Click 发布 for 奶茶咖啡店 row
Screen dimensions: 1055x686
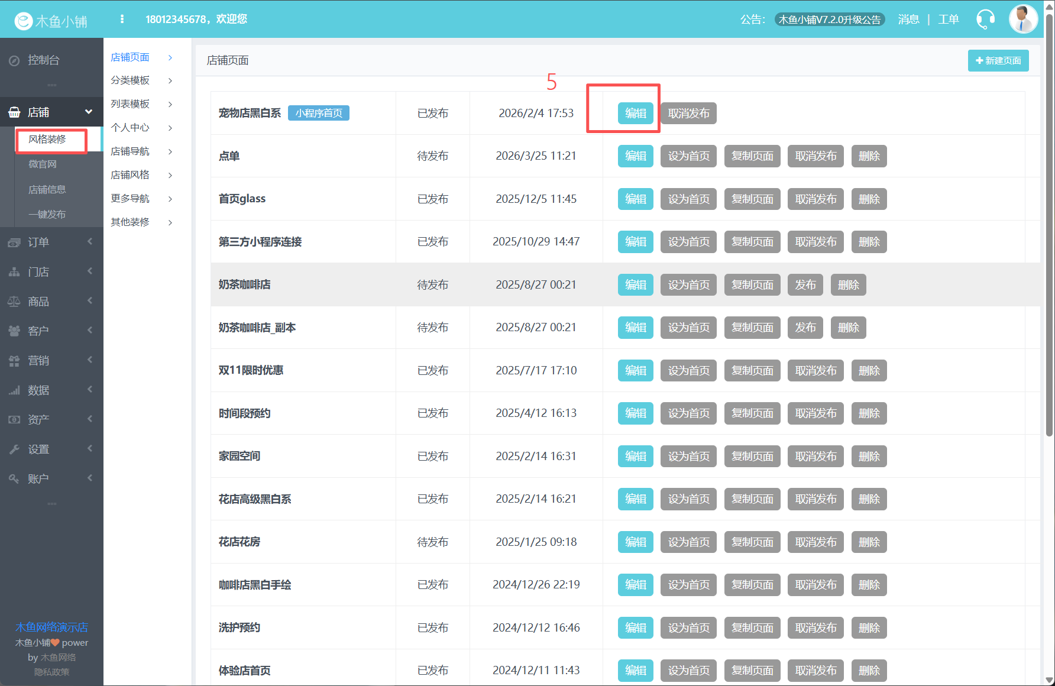805,284
